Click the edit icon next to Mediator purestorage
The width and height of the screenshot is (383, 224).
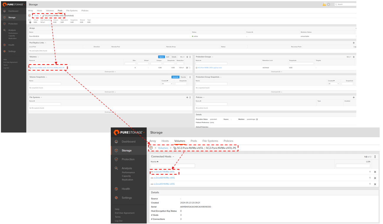click(257, 119)
